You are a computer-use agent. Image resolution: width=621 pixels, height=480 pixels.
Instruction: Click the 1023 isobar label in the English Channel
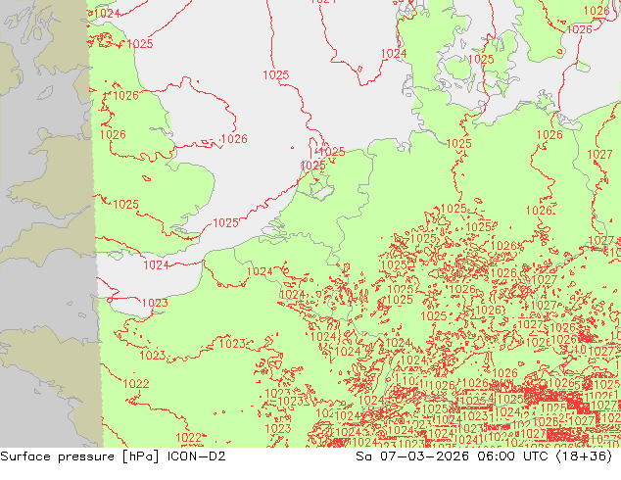click(155, 303)
